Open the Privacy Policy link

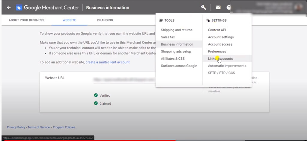pyautogui.click(x=16, y=127)
